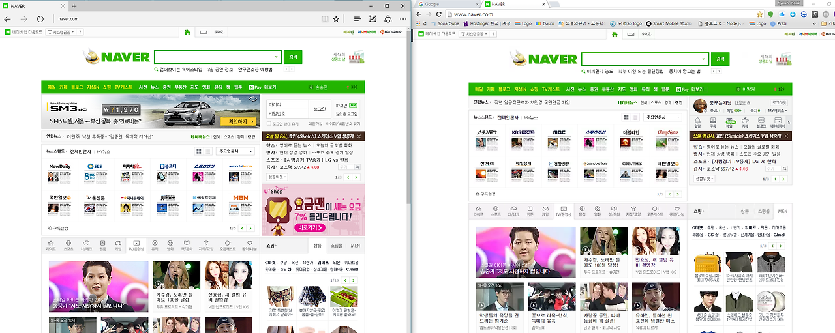Open the 주요언론사 dropdown in Edge
The image size is (835, 333).
(236, 151)
